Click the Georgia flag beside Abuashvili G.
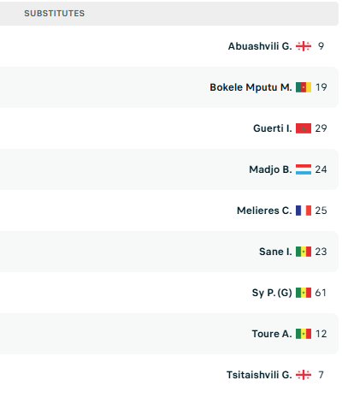Screen dimensions: 342x398 pos(304,46)
